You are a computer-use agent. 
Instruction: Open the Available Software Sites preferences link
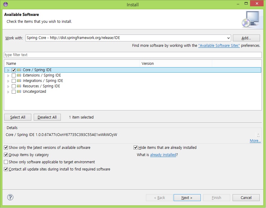219,46
